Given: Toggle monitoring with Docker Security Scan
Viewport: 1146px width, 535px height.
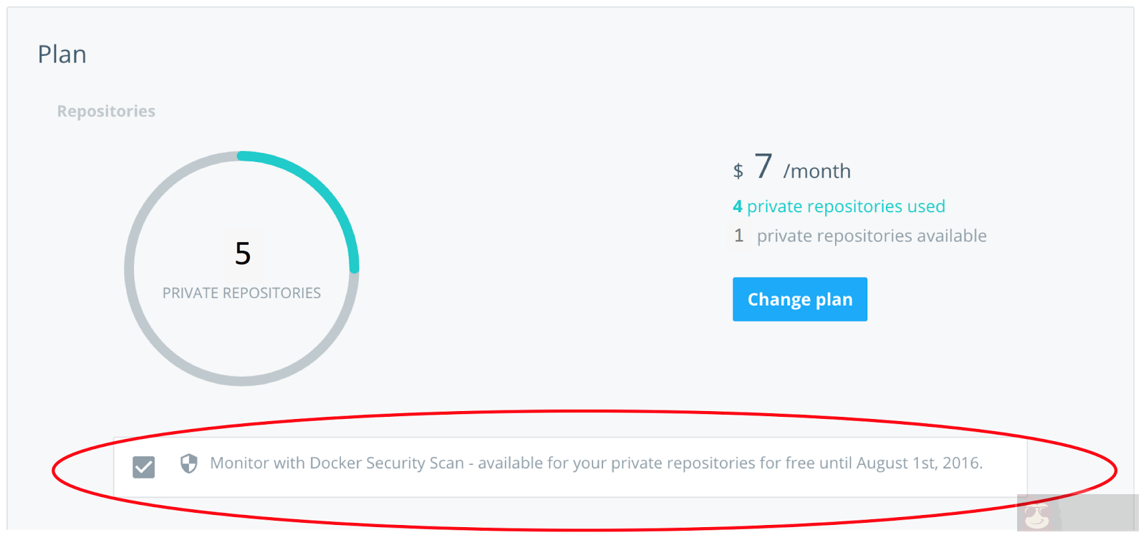Looking at the screenshot, I should [143, 466].
